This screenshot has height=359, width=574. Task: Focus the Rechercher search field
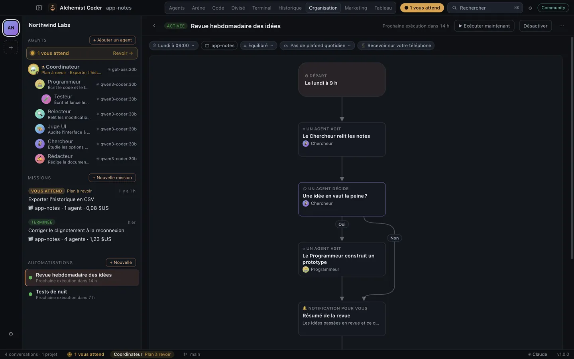click(x=485, y=8)
